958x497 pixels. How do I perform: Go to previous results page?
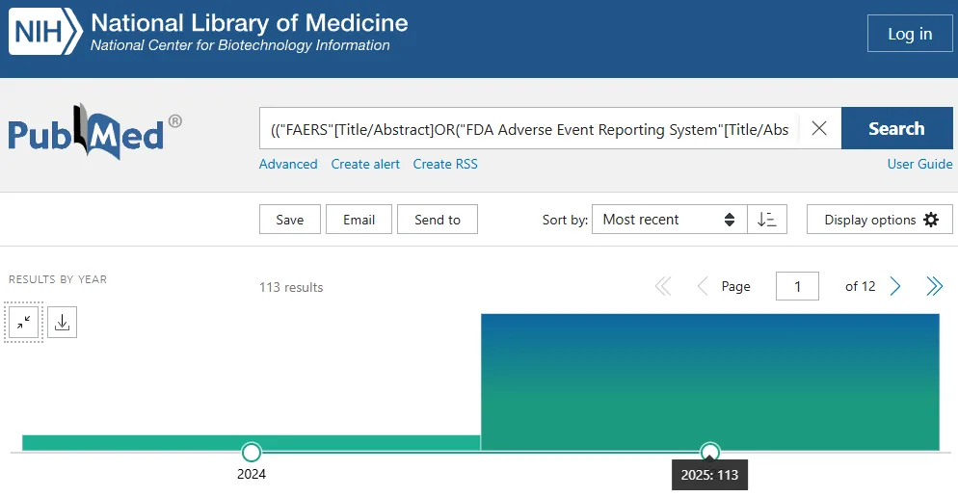(x=703, y=286)
